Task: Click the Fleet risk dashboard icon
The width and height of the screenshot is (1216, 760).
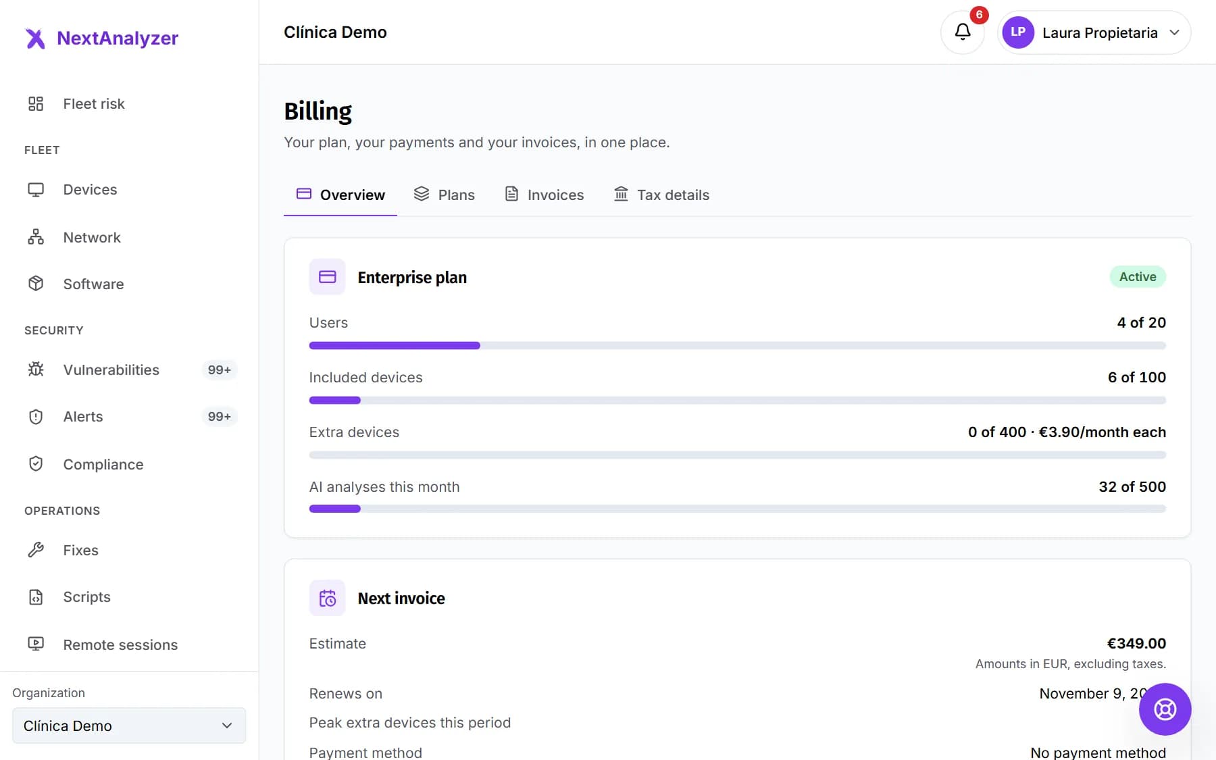Action: tap(36, 103)
